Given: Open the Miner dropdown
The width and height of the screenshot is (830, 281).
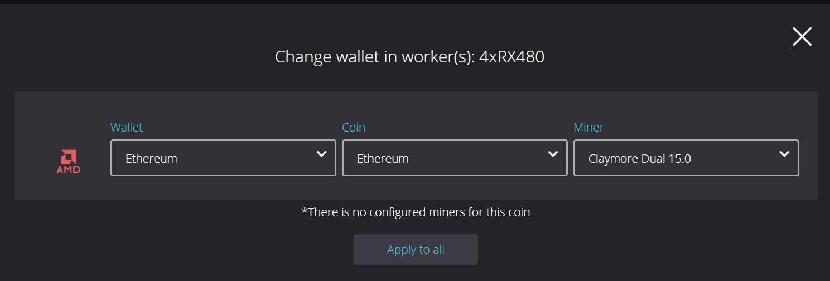Looking at the screenshot, I should [x=686, y=158].
